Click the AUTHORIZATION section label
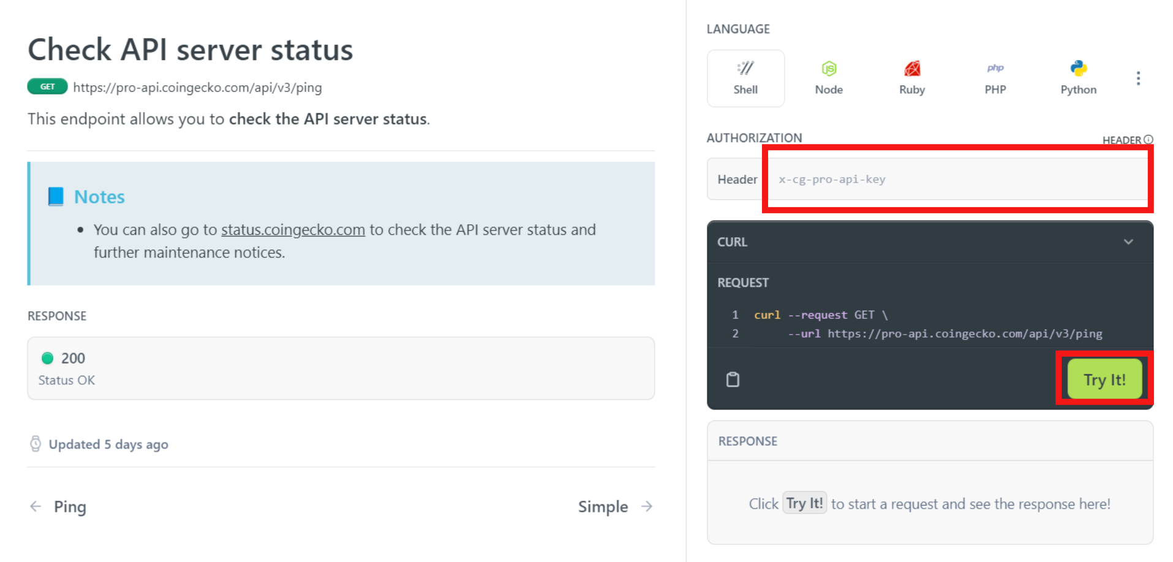Viewport: 1173px width, 562px height. tap(754, 138)
